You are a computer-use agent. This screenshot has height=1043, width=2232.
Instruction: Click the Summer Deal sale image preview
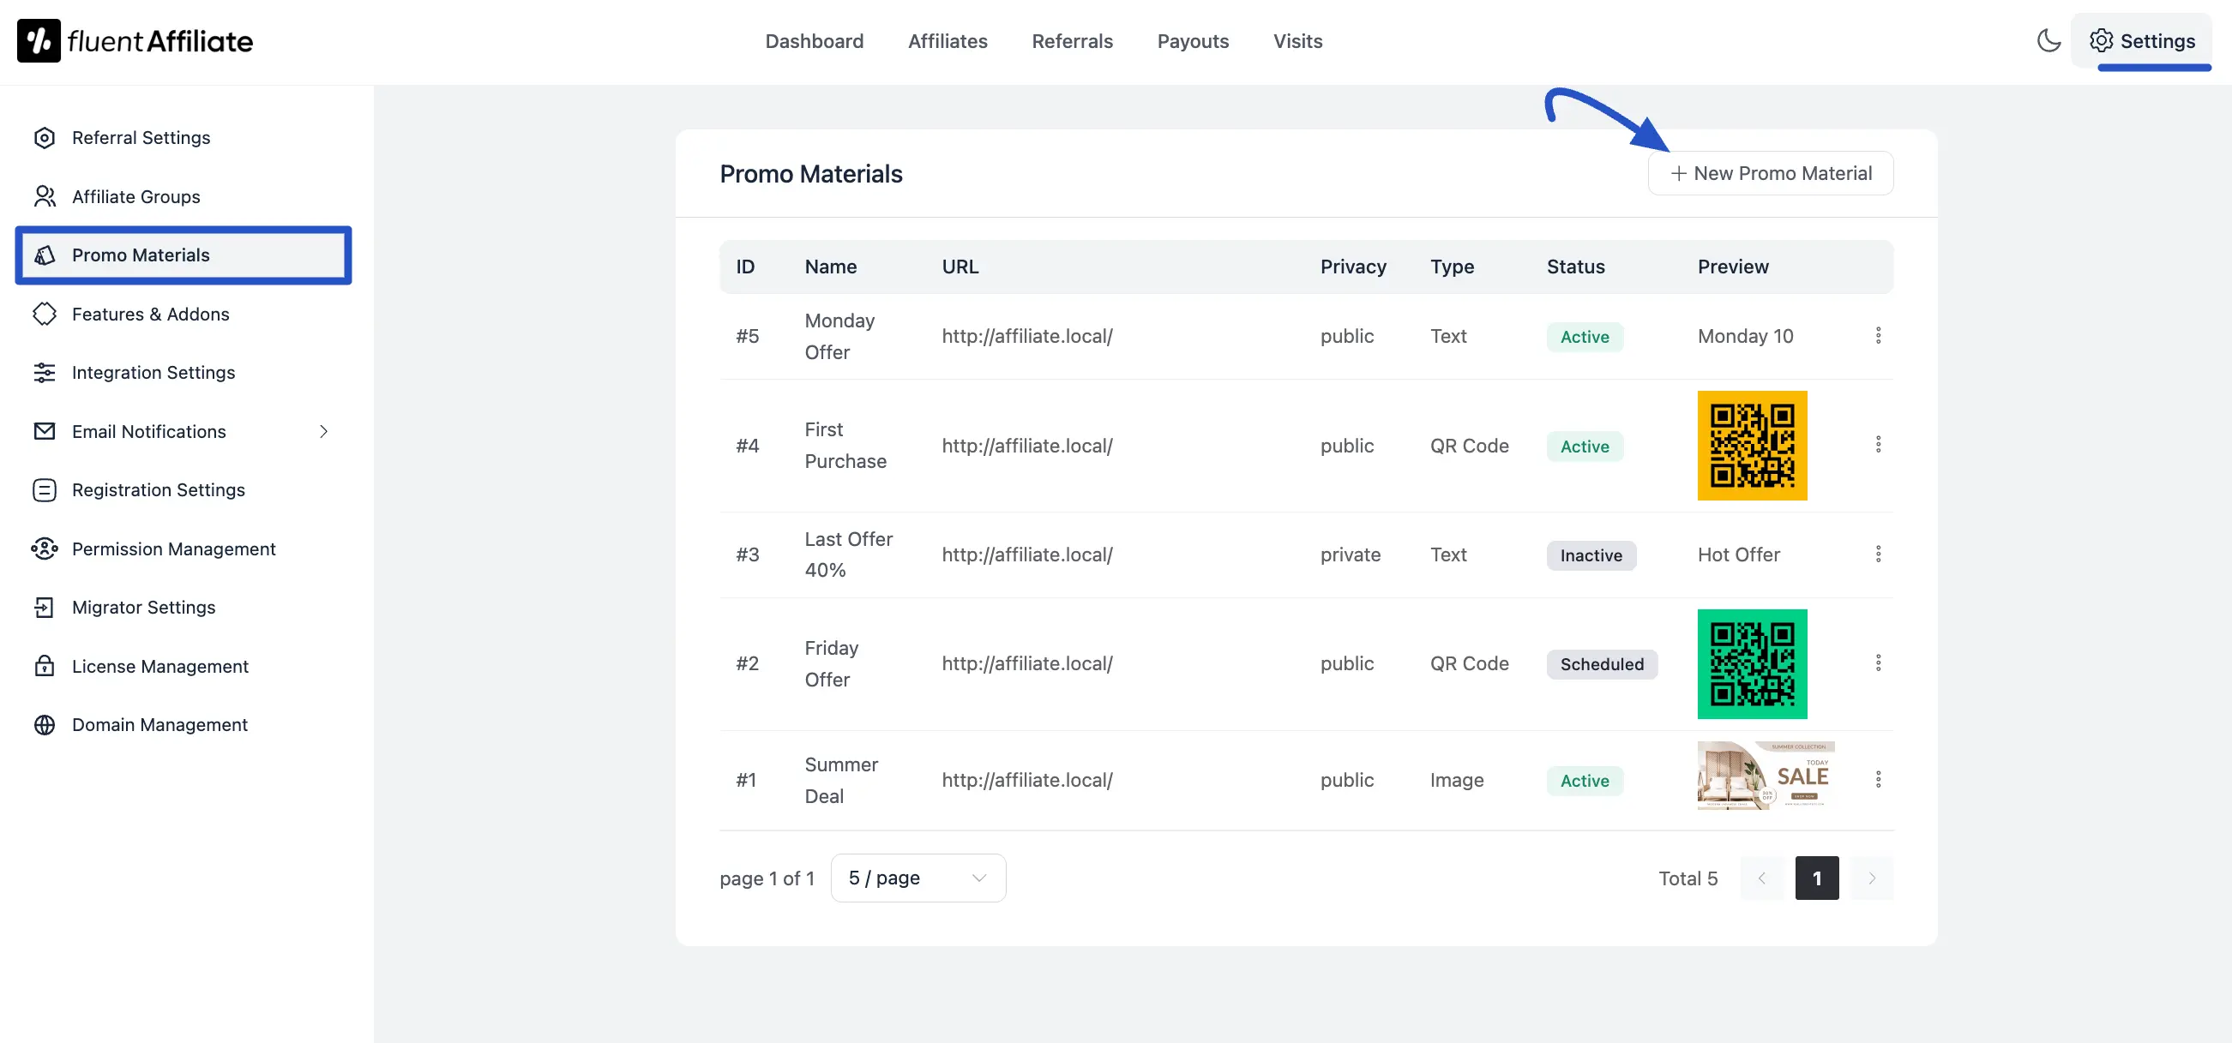pyautogui.click(x=1765, y=776)
